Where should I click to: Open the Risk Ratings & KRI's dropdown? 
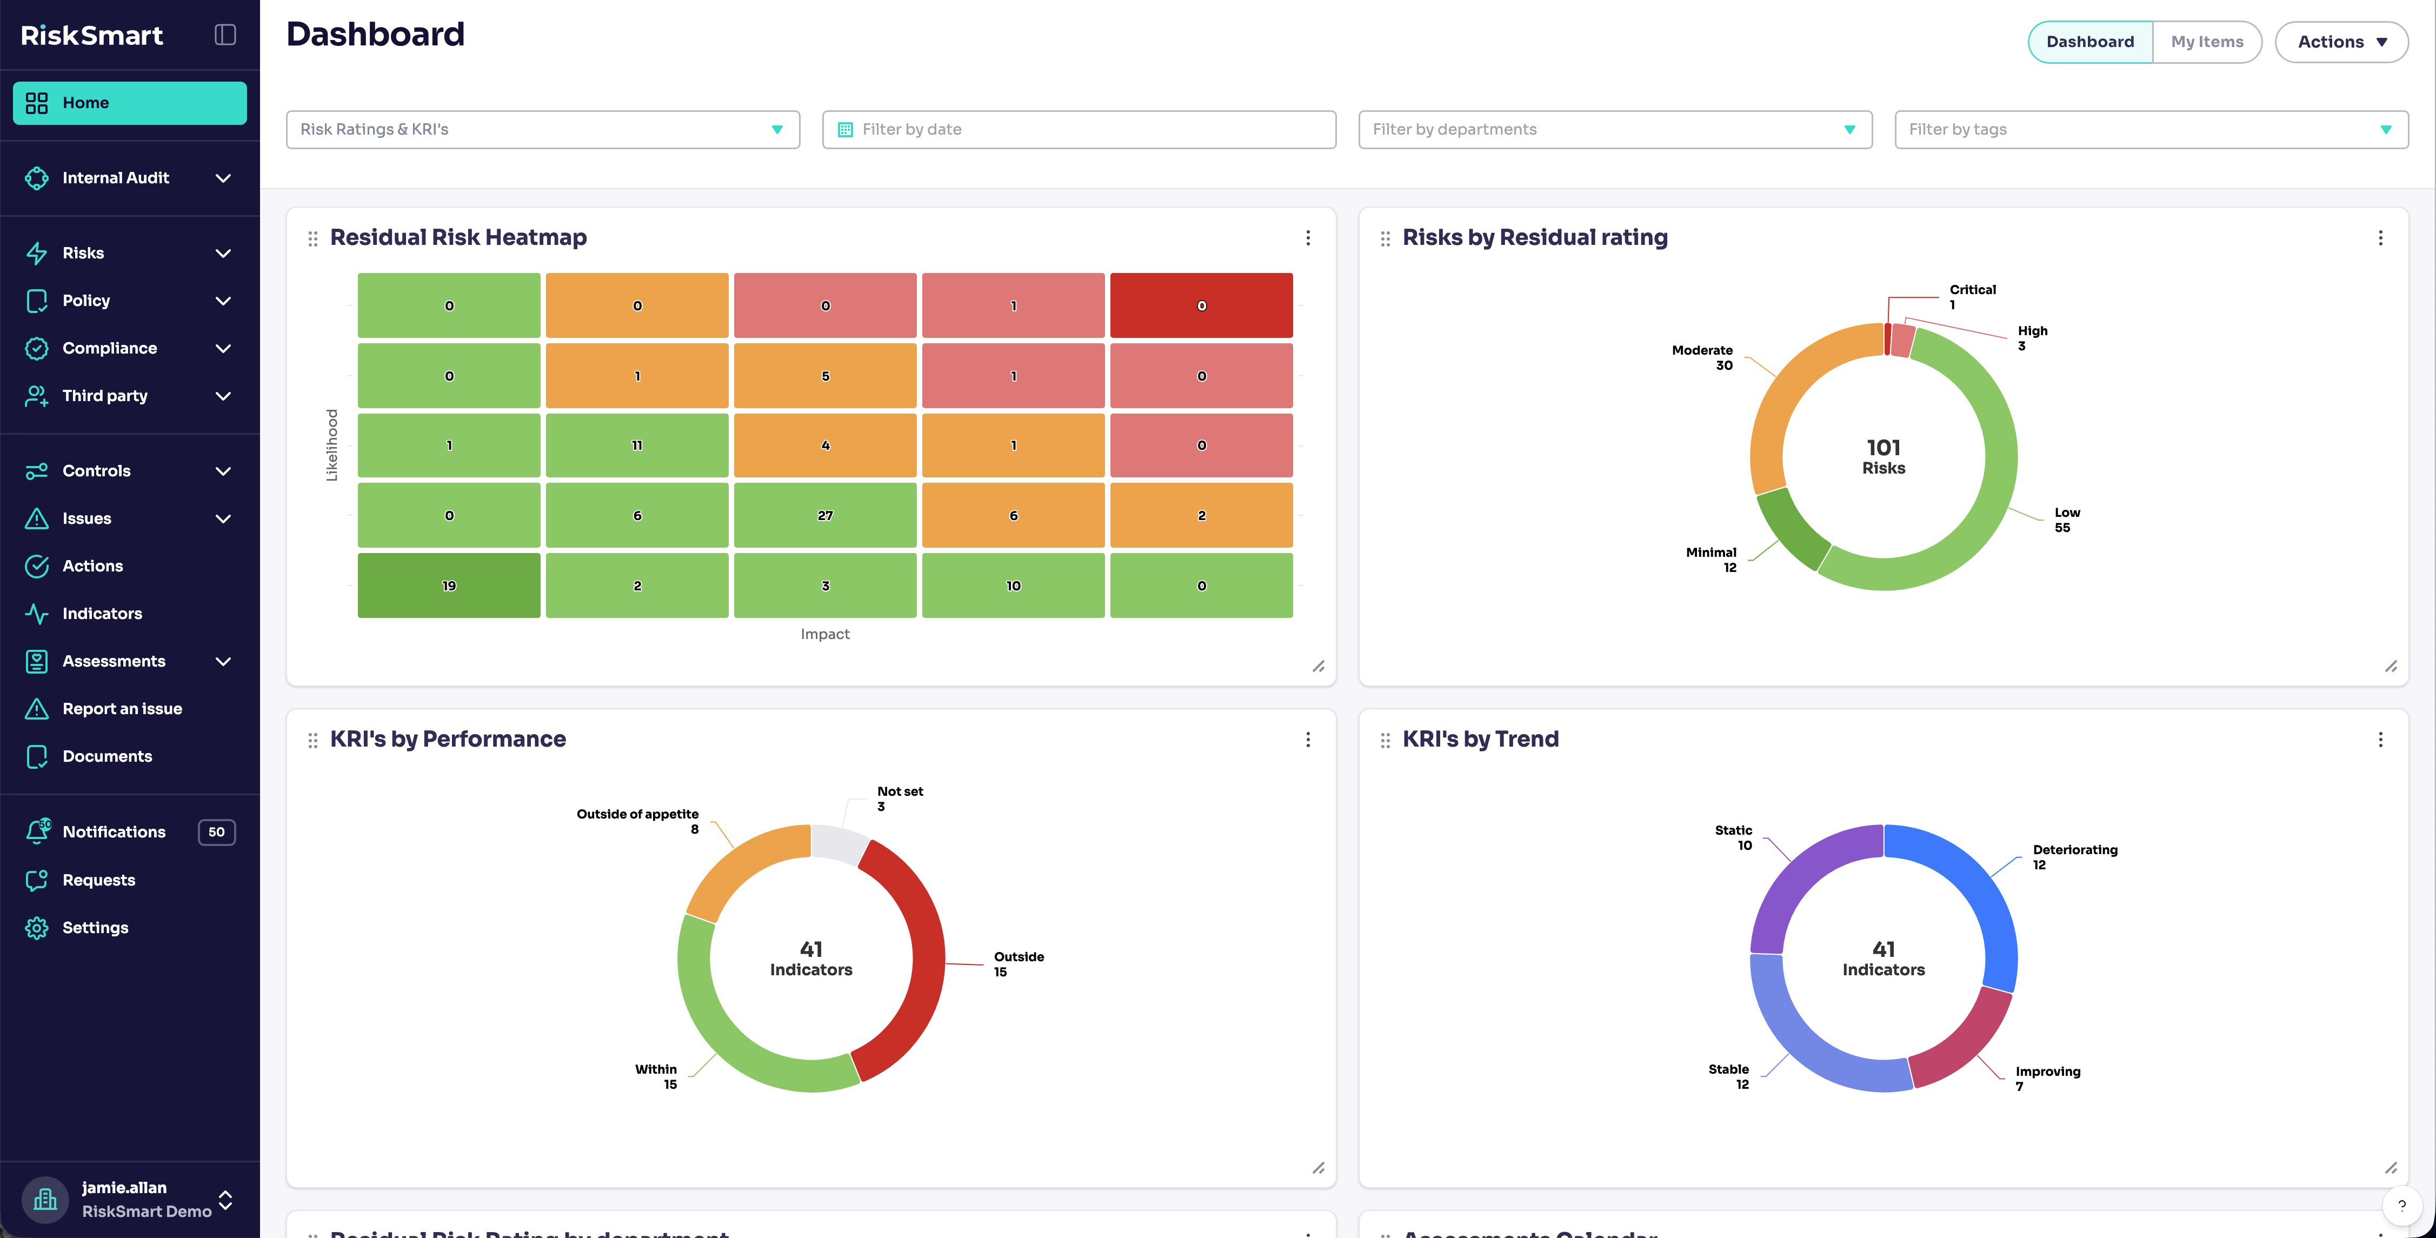coord(543,130)
